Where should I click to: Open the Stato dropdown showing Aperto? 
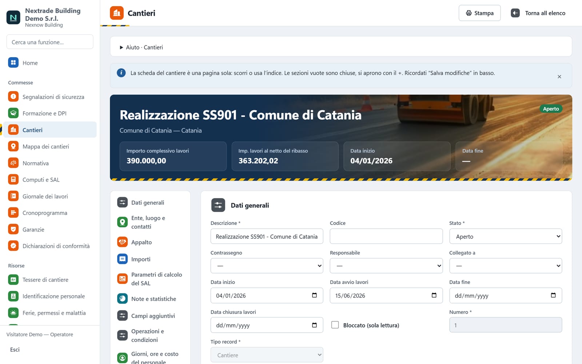506,236
